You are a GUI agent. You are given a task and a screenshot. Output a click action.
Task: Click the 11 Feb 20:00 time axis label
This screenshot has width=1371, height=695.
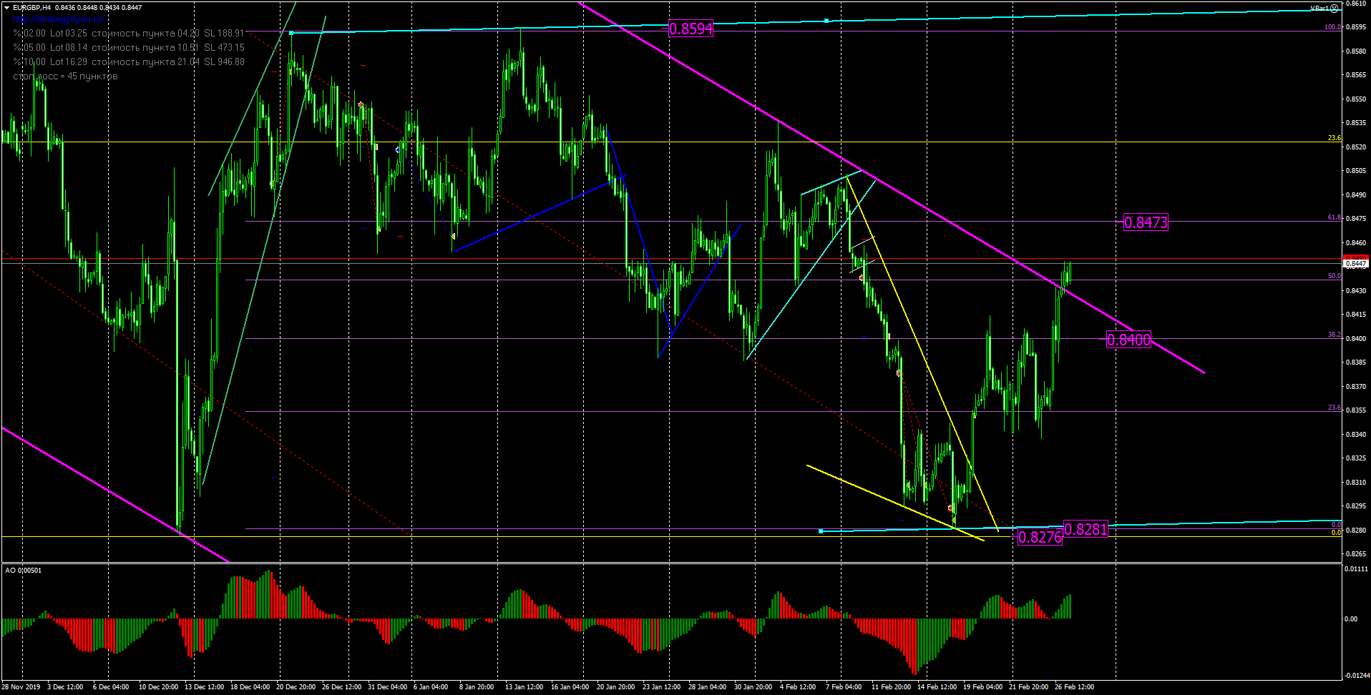pyautogui.click(x=891, y=687)
